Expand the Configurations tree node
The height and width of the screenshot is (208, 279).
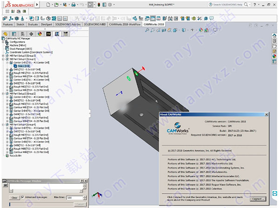click(3, 42)
